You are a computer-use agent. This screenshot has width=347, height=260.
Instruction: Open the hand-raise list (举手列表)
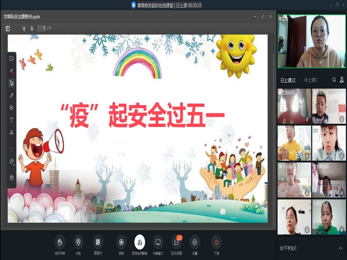60,242
